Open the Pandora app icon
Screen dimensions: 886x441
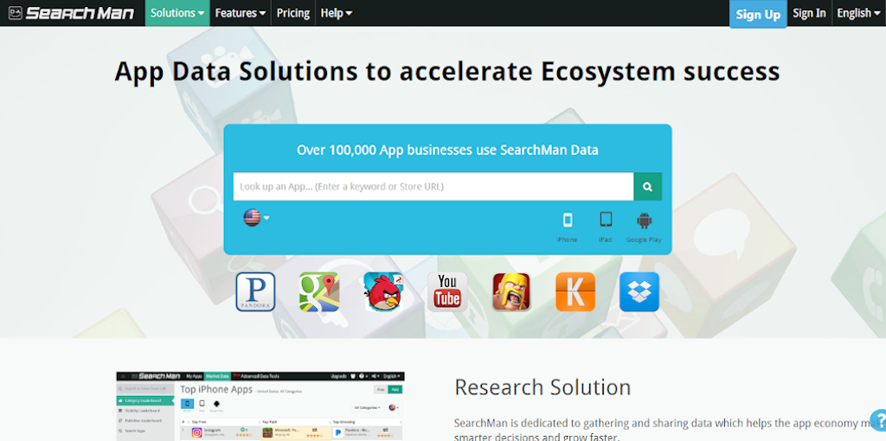[255, 292]
